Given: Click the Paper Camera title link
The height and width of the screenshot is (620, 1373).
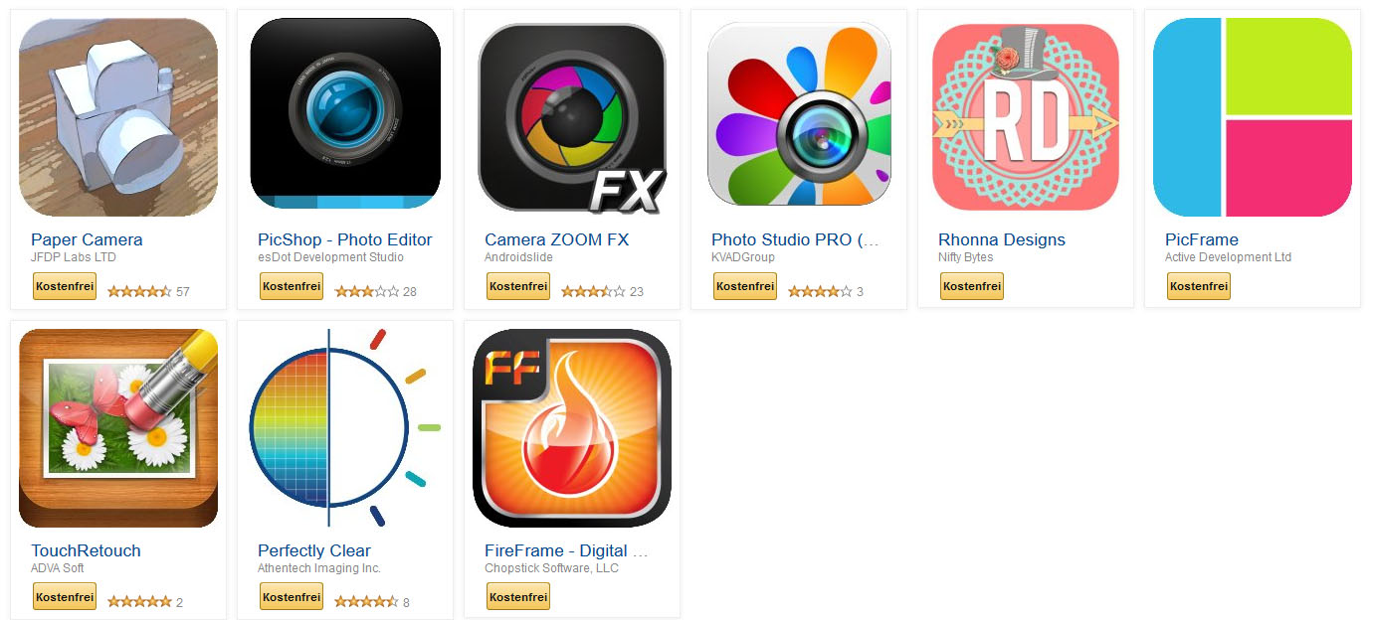Looking at the screenshot, I should click(87, 239).
